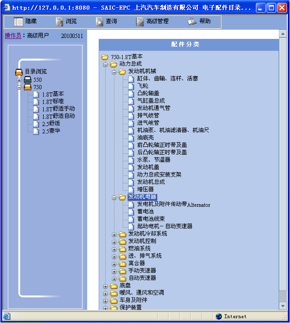Screen dimensions: 290x323
Task: Select 1.8T舒适手动 in the catalog tree
Action: [x=59, y=109]
